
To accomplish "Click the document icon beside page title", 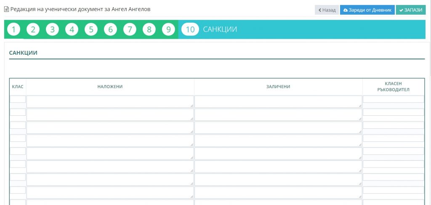I will [6, 9].
